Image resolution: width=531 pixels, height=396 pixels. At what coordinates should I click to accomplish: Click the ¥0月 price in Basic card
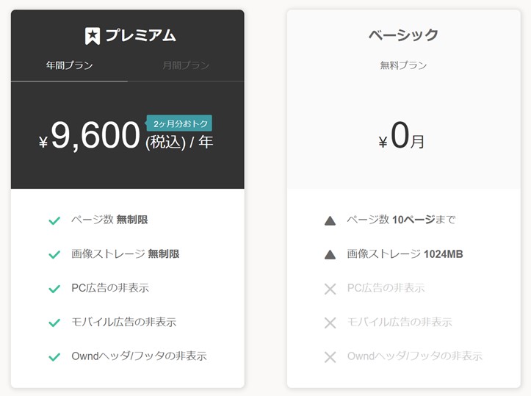pyautogui.click(x=402, y=137)
